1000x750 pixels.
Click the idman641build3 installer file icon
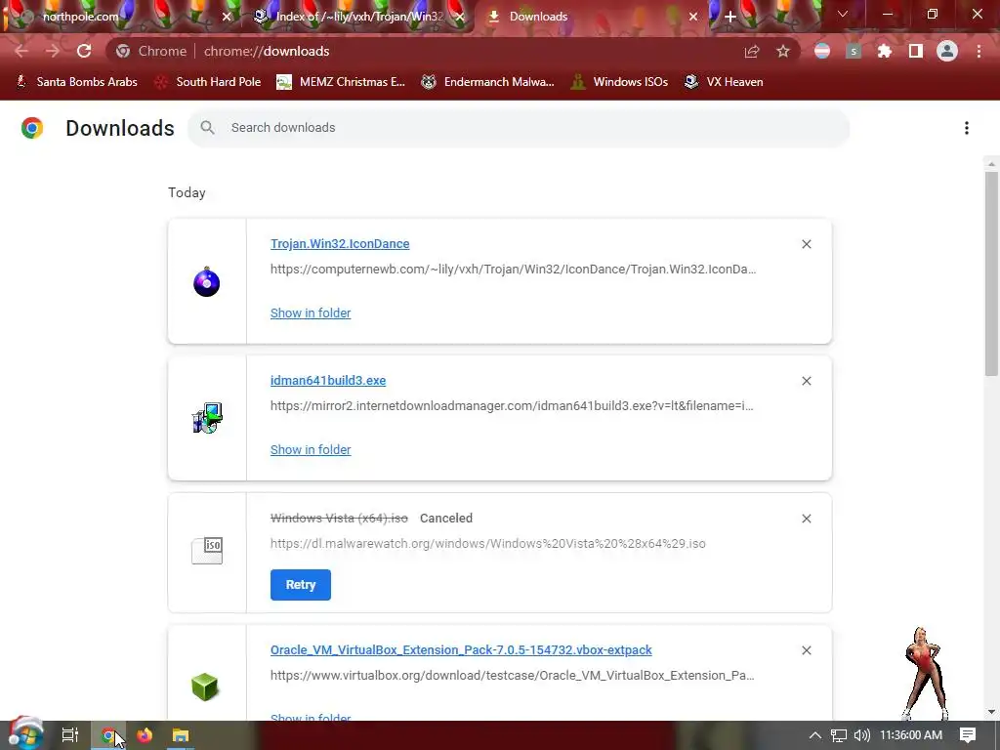coord(207,418)
